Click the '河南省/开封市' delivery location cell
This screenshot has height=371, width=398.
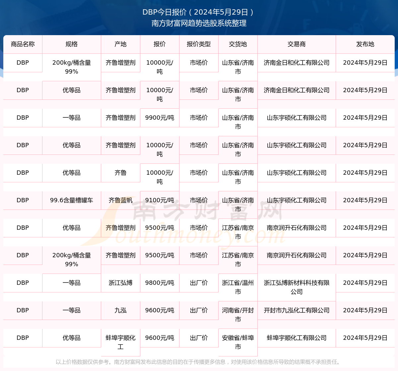[x=238, y=315]
